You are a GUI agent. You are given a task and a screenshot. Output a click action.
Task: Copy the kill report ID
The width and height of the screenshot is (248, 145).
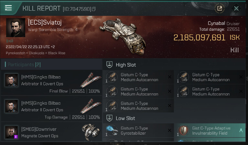click(94, 9)
